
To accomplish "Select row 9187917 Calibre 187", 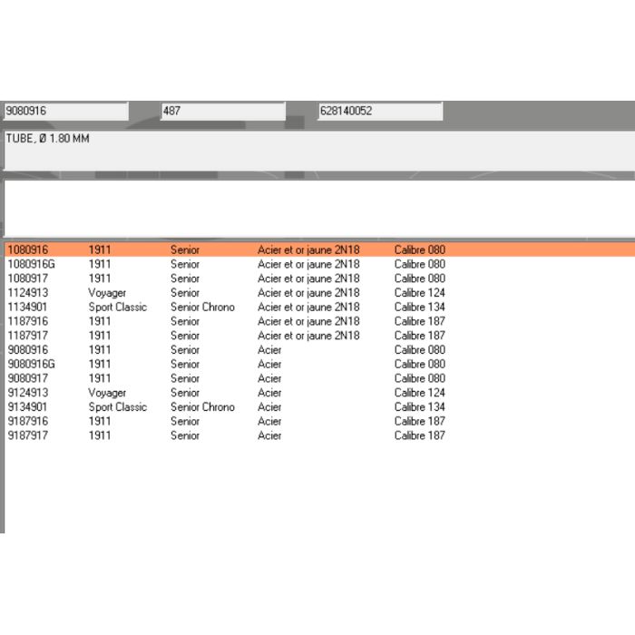I will pyautogui.click(x=319, y=435).
